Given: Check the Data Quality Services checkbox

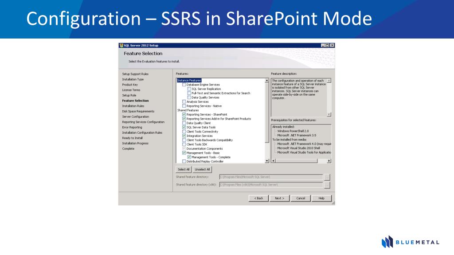Looking at the screenshot, I should point(189,97).
